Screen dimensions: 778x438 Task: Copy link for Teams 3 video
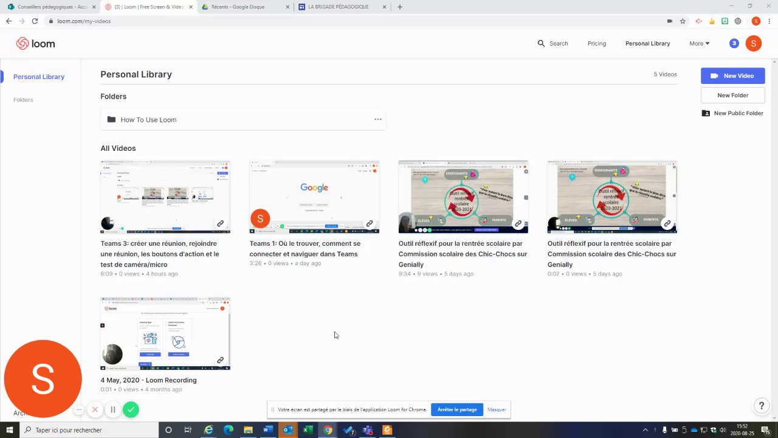(220, 224)
